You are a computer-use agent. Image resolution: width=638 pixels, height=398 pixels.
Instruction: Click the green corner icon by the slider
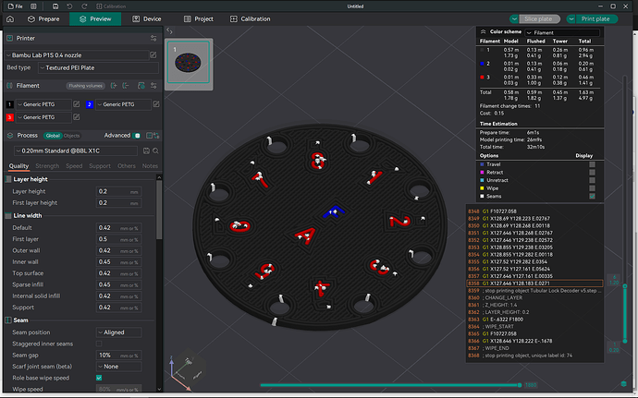coord(624,384)
